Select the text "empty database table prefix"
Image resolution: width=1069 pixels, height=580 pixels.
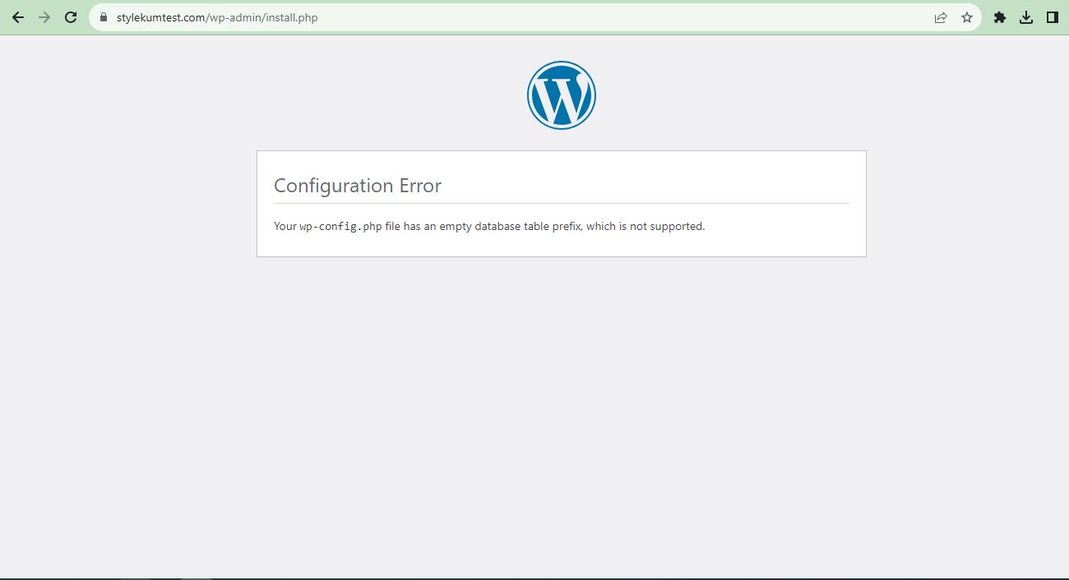point(511,226)
